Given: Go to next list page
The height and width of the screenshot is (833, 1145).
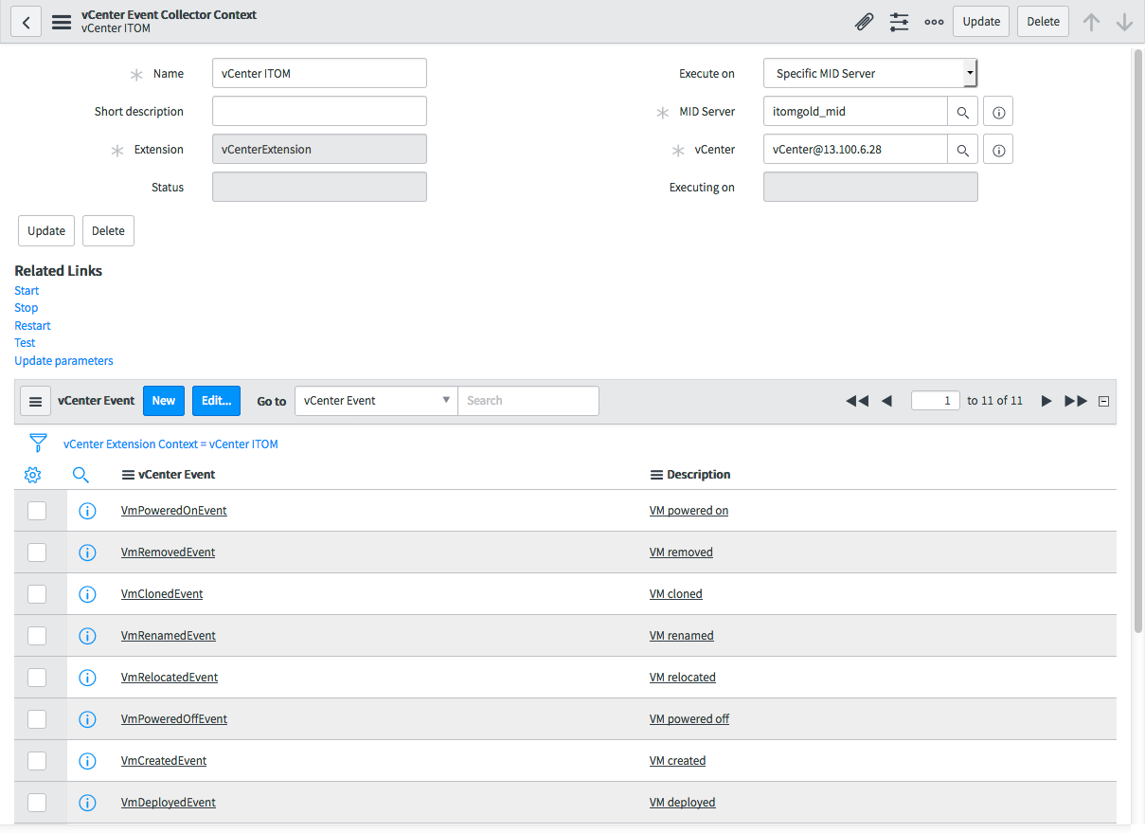Looking at the screenshot, I should (1047, 401).
